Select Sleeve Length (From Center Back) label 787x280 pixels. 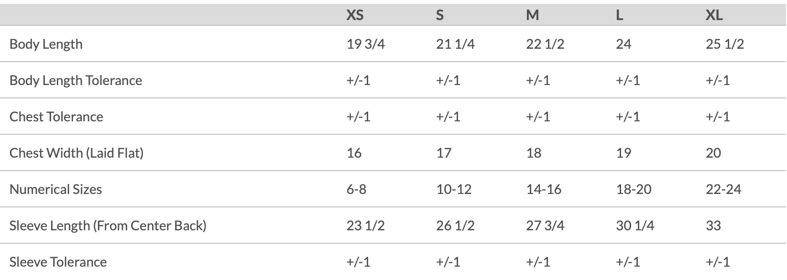click(x=108, y=226)
